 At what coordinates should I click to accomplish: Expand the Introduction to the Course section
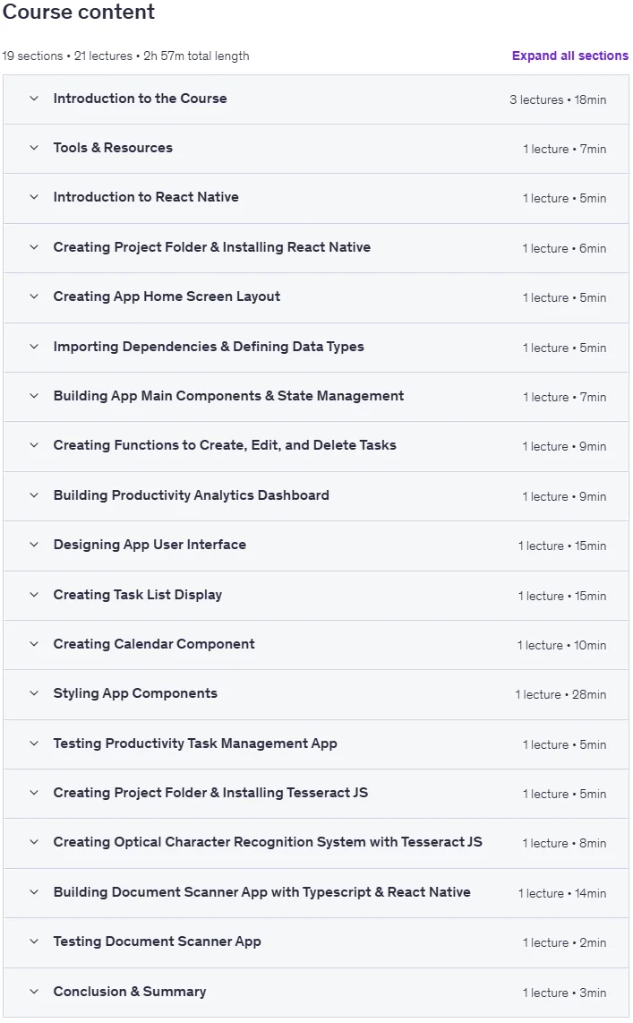click(316, 99)
